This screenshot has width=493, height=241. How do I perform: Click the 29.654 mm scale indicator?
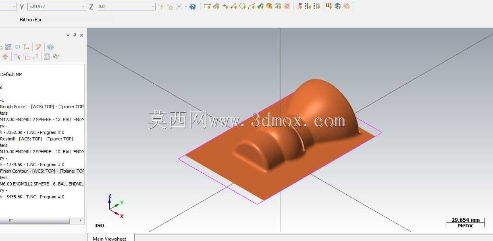click(x=466, y=222)
